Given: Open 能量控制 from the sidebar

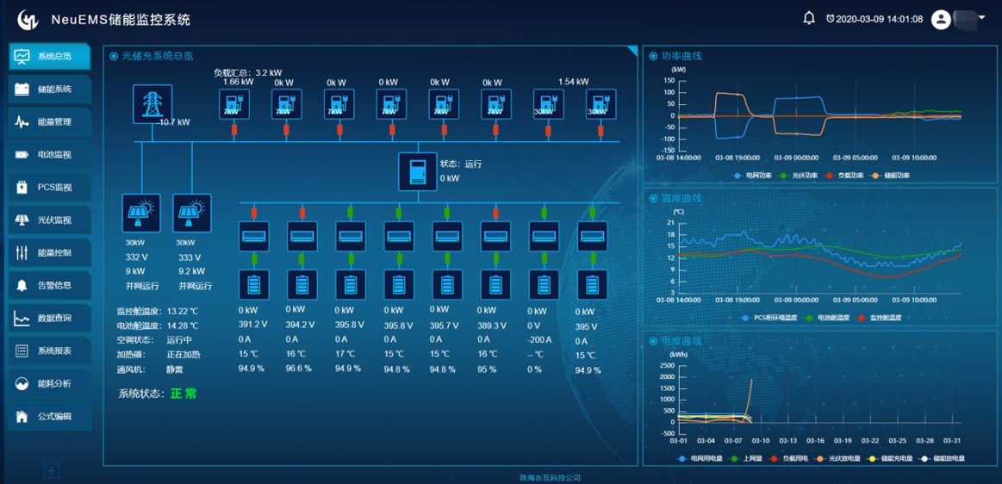Looking at the screenshot, I should [x=50, y=253].
